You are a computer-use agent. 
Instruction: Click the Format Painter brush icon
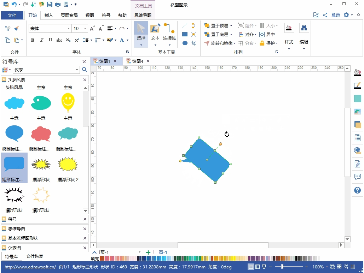pyautogui.click(x=16, y=28)
